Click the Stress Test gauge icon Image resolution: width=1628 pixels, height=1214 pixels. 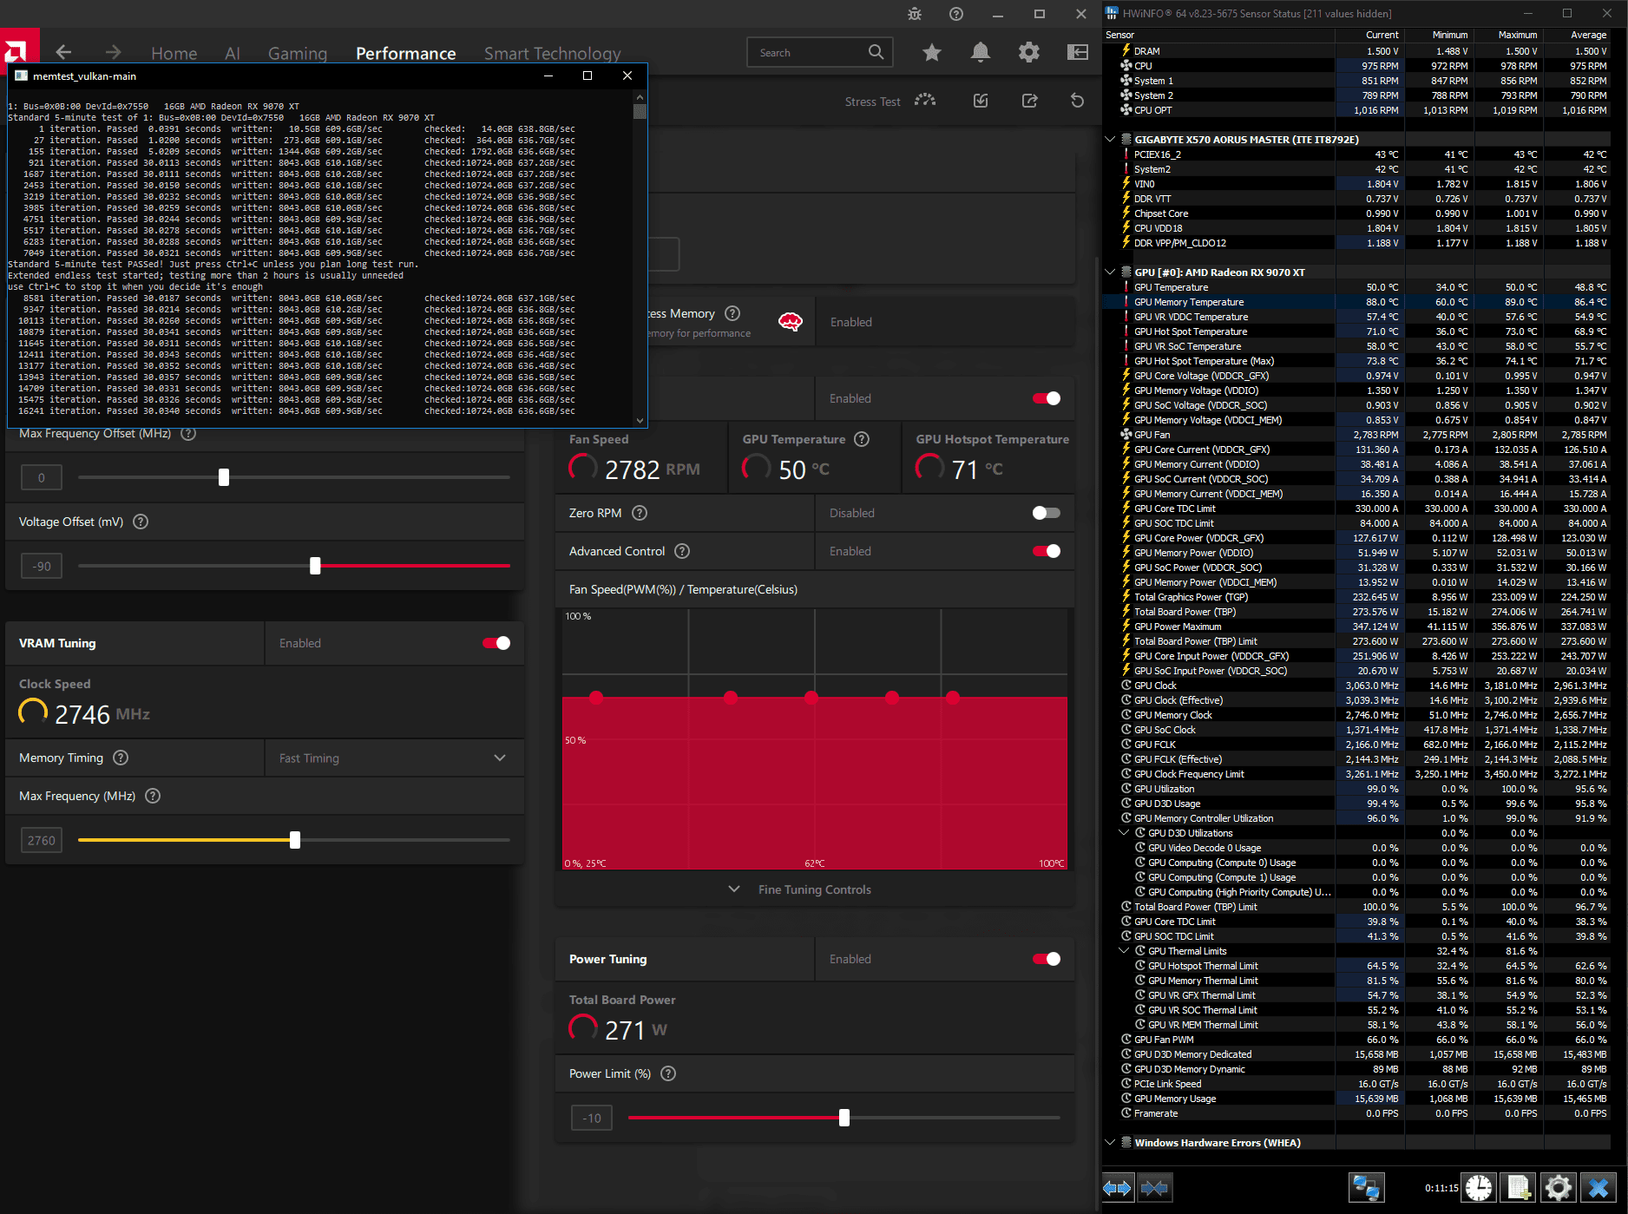point(925,101)
